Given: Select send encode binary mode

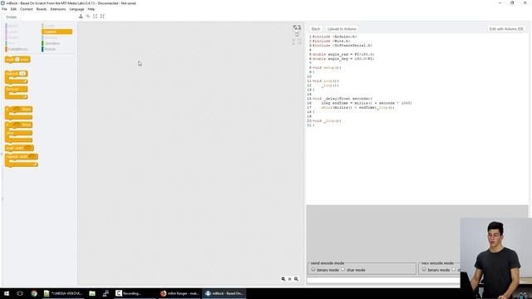Looking at the screenshot, I should 313,269.
